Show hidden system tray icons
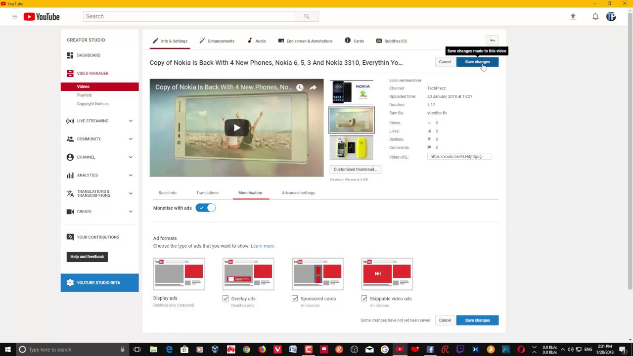The height and width of the screenshot is (356, 633). pos(562,350)
